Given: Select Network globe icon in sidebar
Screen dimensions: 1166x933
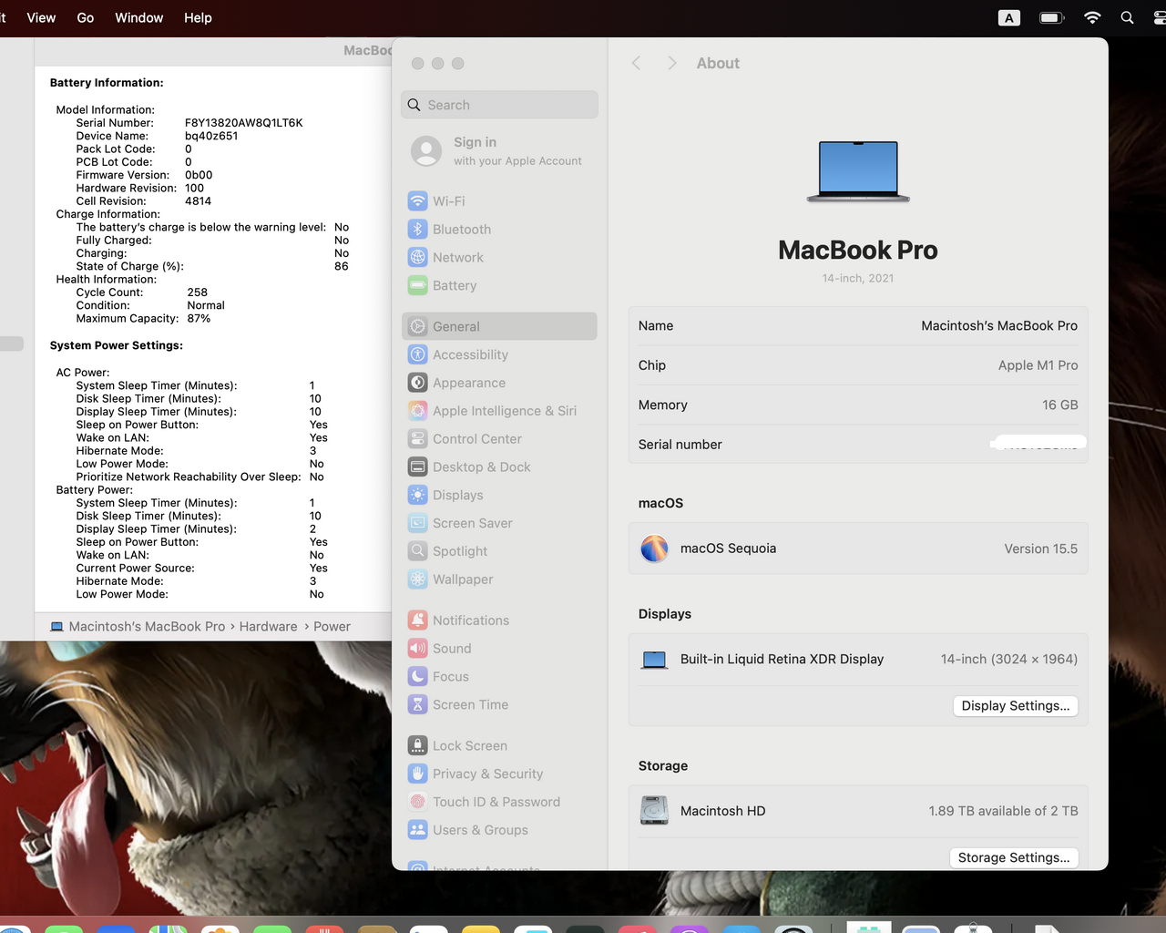Looking at the screenshot, I should point(417,258).
